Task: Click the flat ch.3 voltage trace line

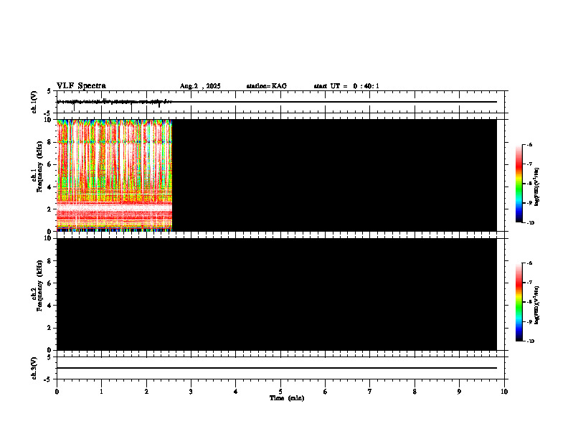Action: click(277, 368)
